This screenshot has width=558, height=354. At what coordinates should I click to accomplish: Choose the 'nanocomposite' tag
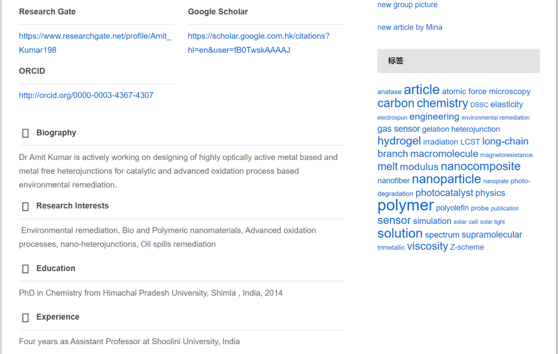click(x=481, y=167)
